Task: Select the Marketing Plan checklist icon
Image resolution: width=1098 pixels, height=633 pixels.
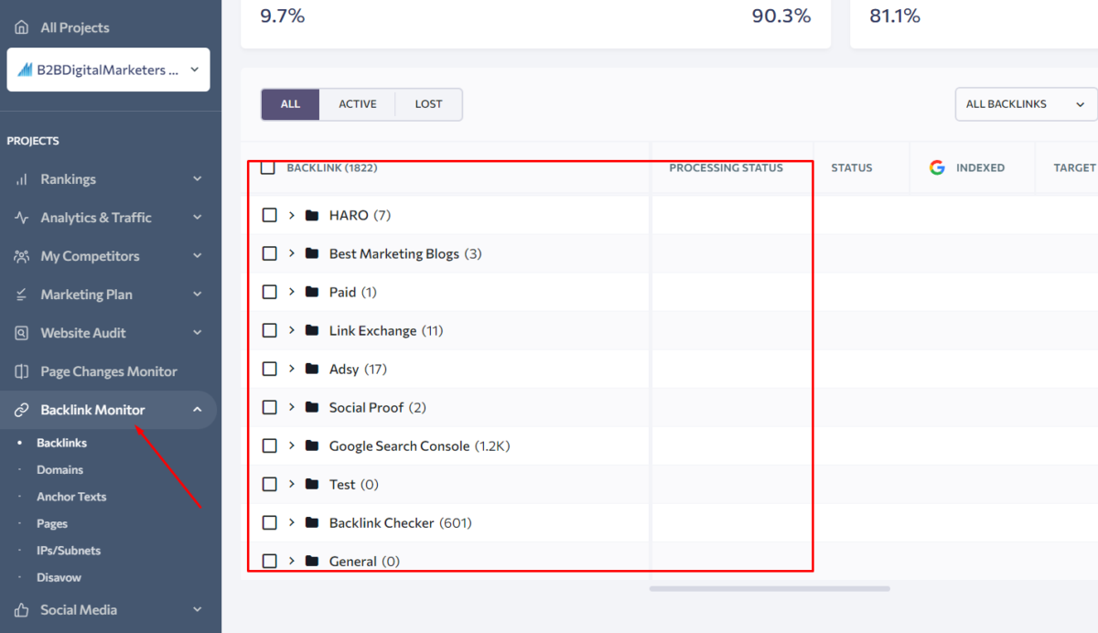Action: [x=21, y=294]
